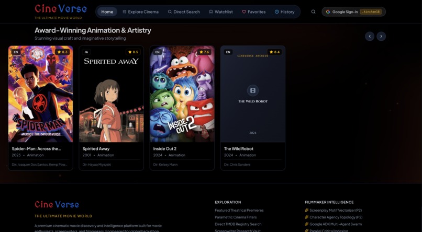This screenshot has height=232, width=422.
Task: Click director Joaquim Dos Santos line
Action: coord(40,165)
